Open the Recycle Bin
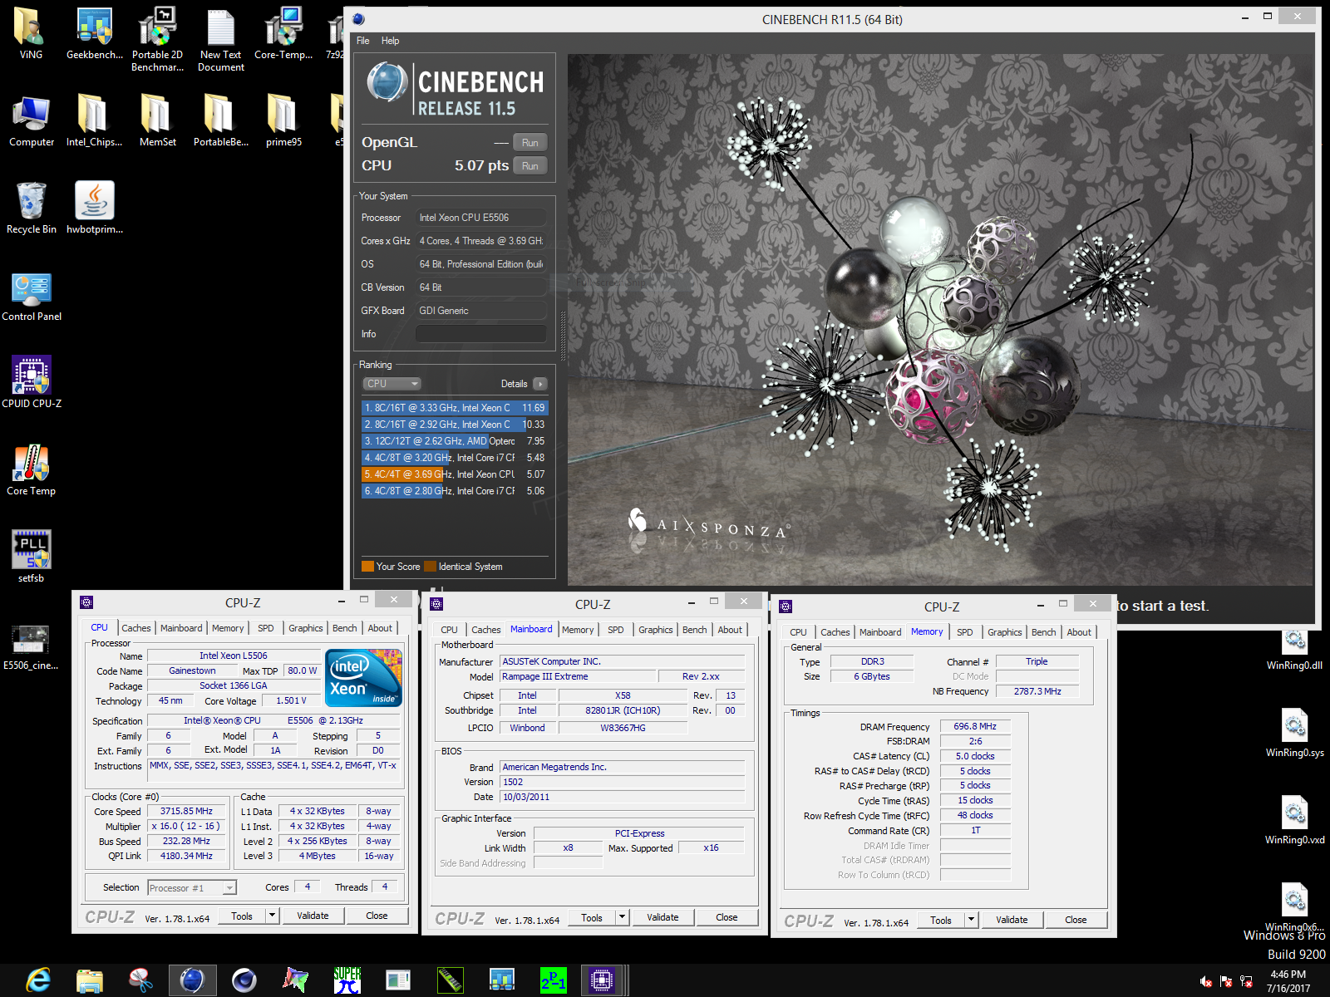This screenshot has height=997, width=1330. pos(32,208)
